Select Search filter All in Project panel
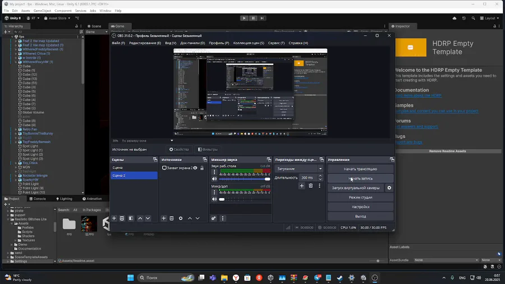Viewport: 505px width, 284px height. (x=75, y=210)
